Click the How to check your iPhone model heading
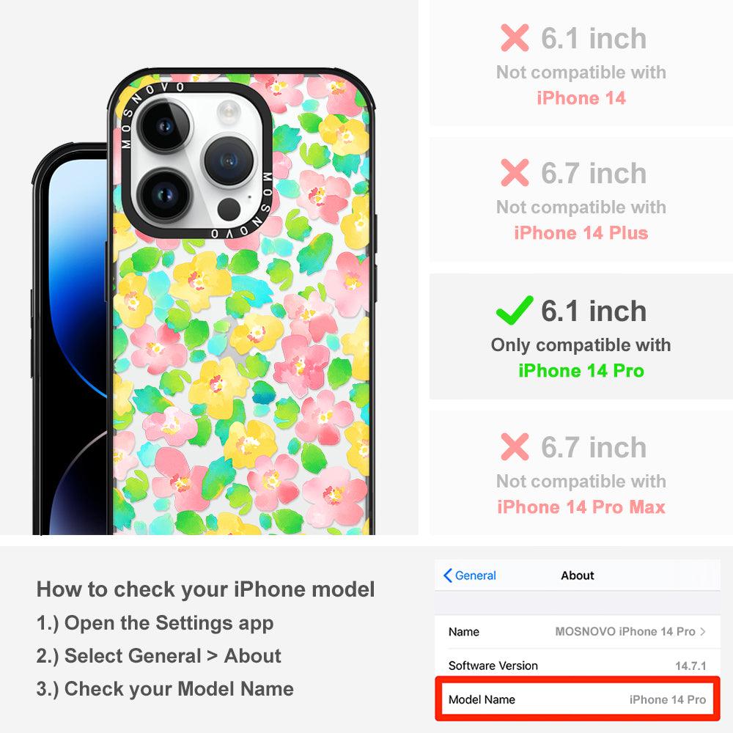The image size is (733, 733). click(x=206, y=589)
